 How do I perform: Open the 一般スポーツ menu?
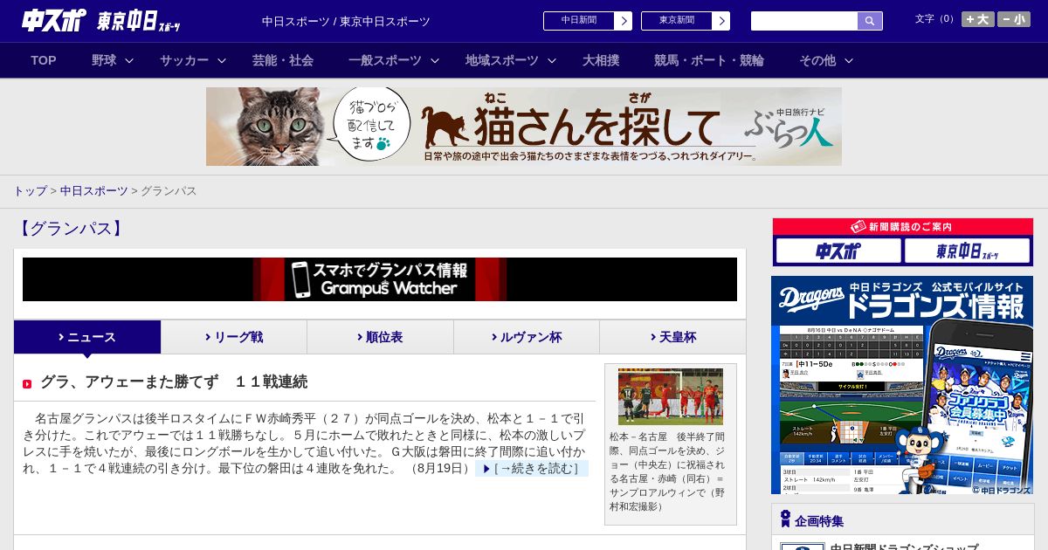(x=385, y=60)
